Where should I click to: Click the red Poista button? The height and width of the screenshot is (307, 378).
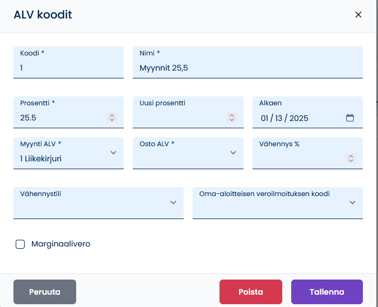pos(251,292)
